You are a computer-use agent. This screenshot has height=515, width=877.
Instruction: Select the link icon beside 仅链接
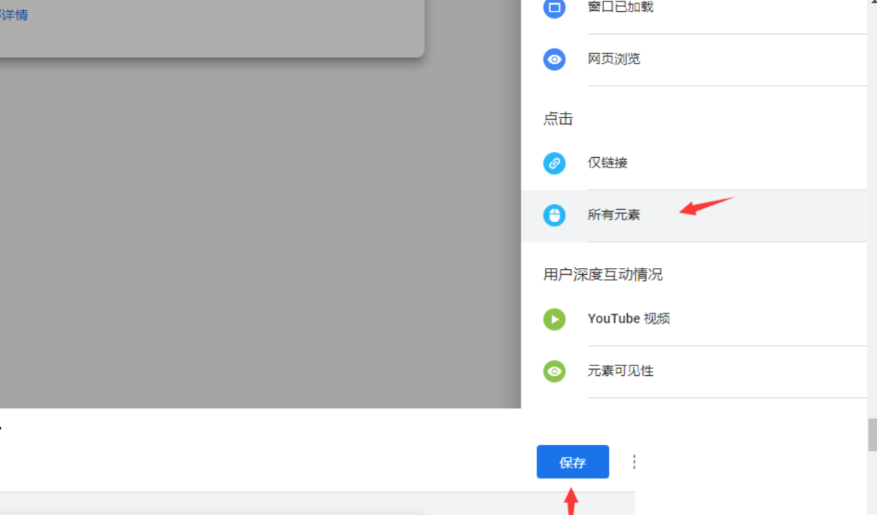(554, 163)
